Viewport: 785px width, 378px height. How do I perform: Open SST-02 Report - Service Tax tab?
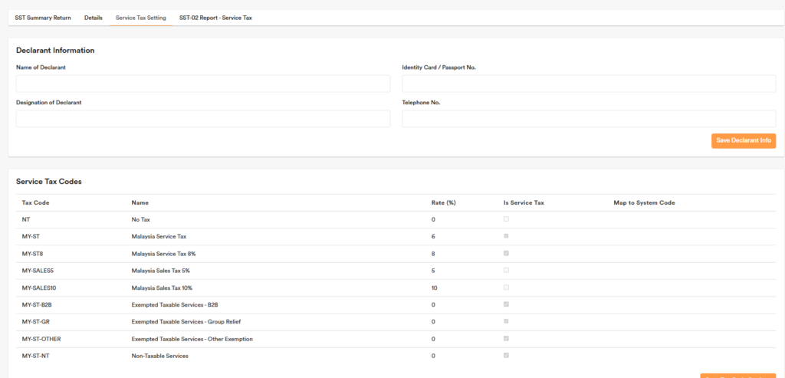click(x=215, y=18)
